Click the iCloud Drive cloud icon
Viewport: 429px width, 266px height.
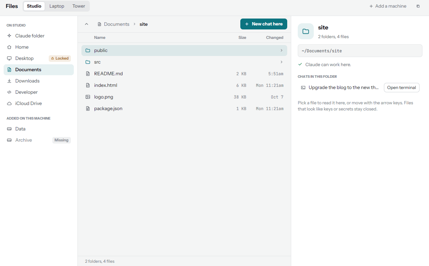[x=9, y=103]
